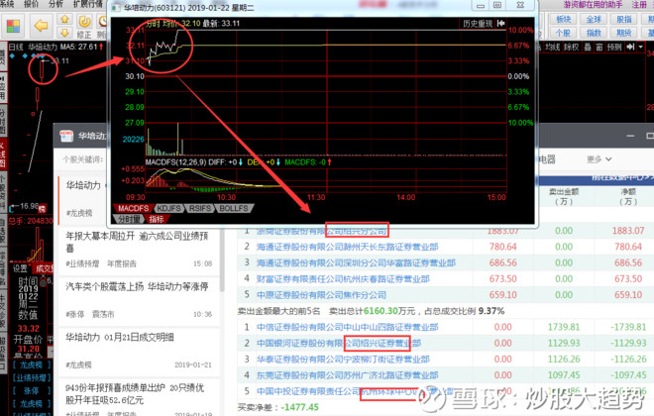654x416 pixels.
Task: Switch to MACDFS indicator tab
Action: click(x=133, y=208)
